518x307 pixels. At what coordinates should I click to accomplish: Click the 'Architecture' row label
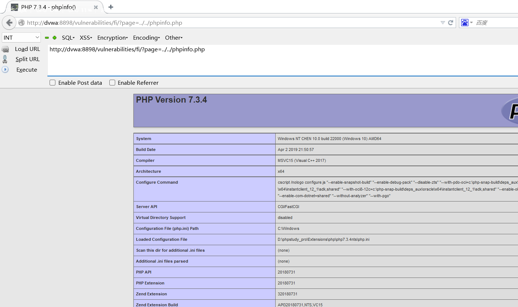[x=148, y=171]
